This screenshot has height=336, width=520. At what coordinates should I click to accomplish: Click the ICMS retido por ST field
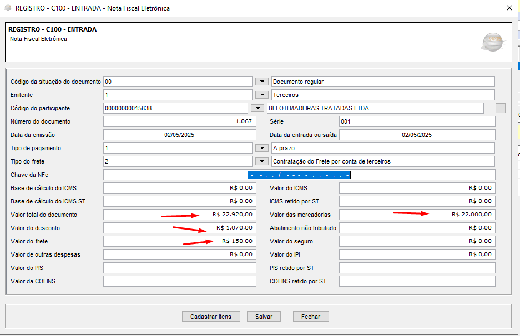[417, 201]
